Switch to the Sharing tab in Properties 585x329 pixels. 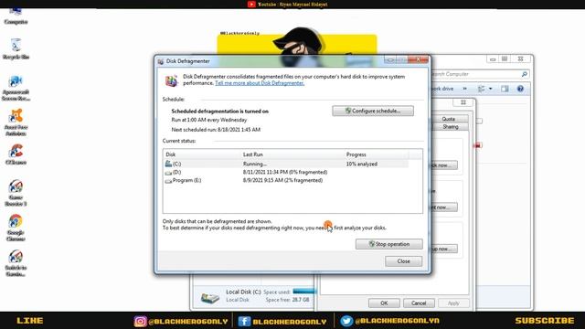point(451,127)
